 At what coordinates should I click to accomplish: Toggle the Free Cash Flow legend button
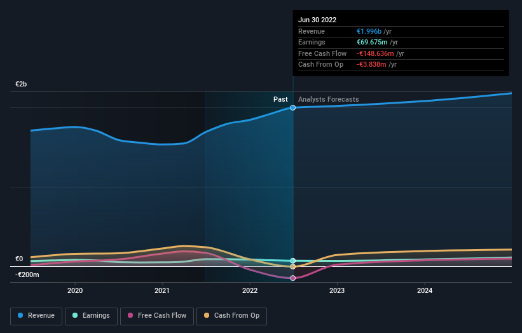coord(157,316)
